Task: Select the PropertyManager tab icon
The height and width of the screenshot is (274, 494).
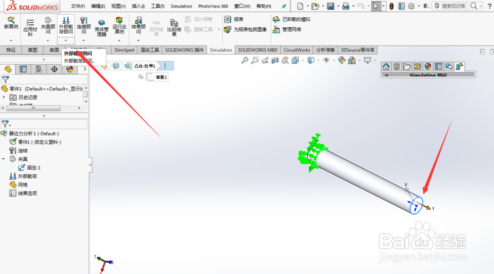Action: click(23, 69)
